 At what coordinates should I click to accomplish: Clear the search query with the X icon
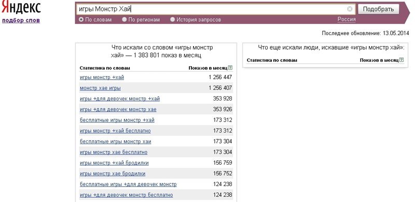350,9
